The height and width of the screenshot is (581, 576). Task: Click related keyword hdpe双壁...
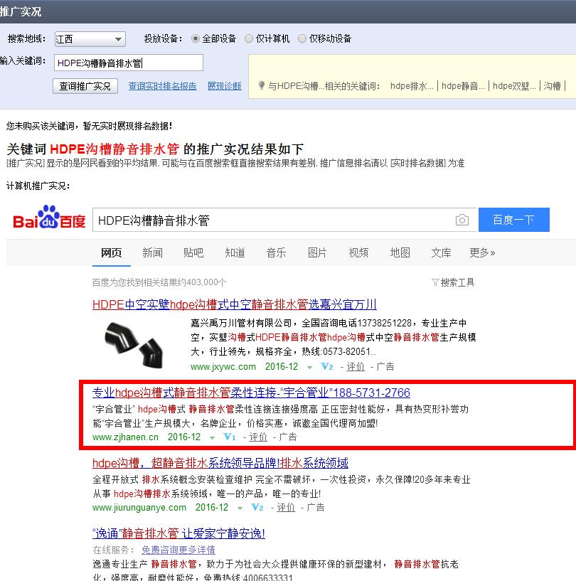(514, 86)
